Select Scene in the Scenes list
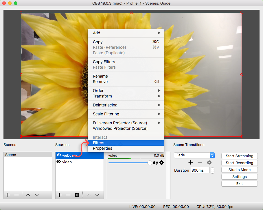The width and height of the screenshot is (263, 210). tap(28, 155)
